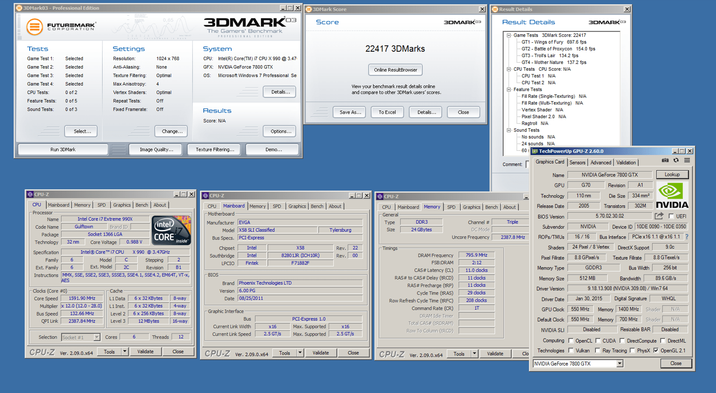This screenshot has height=393, width=716.
Task: Select GT2 - Battle of Proxycon result row
Action: point(558,49)
